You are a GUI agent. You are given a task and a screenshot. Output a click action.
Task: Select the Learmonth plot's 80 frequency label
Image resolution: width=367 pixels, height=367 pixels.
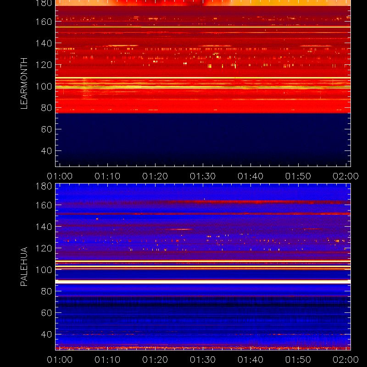(x=47, y=108)
